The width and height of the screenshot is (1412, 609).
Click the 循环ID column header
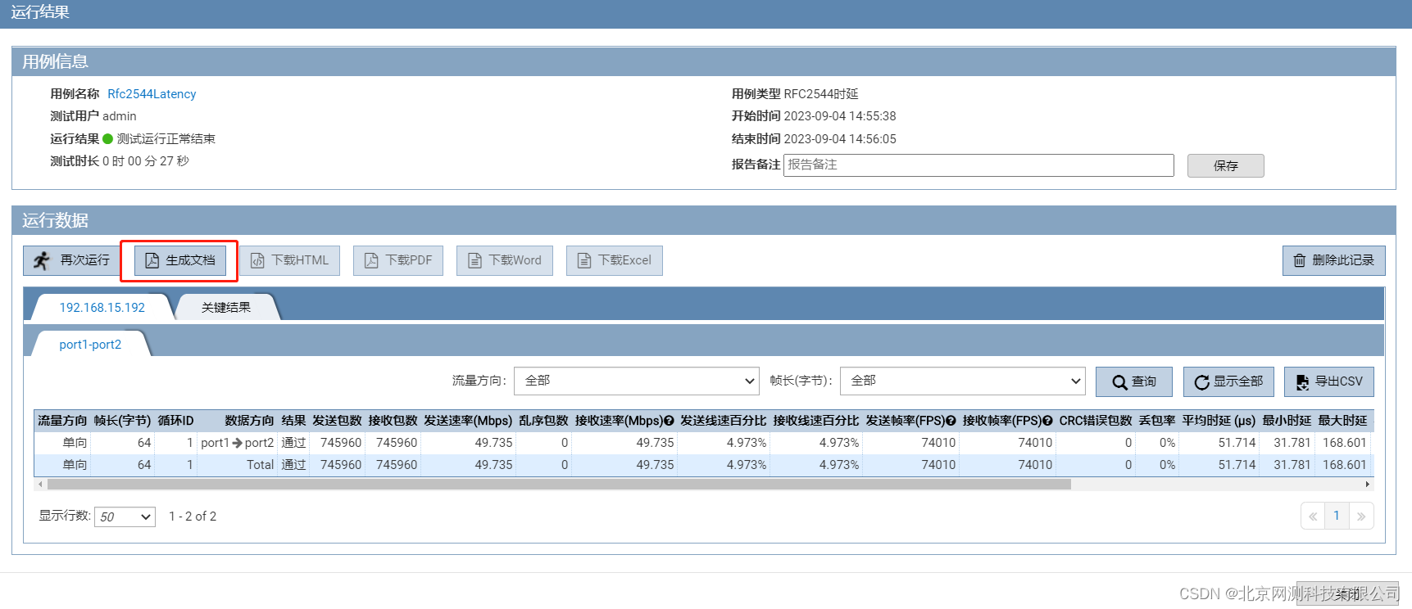[x=175, y=421]
